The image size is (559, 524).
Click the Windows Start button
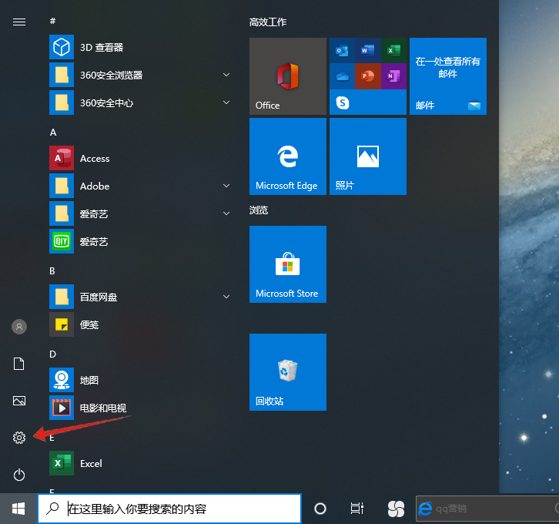coord(18,509)
